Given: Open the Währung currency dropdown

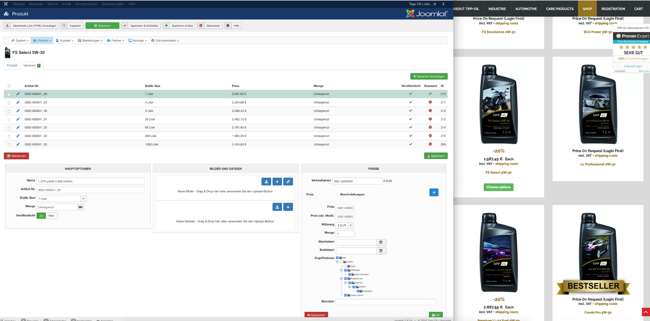Looking at the screenshot, I should (x=351, y=225).
